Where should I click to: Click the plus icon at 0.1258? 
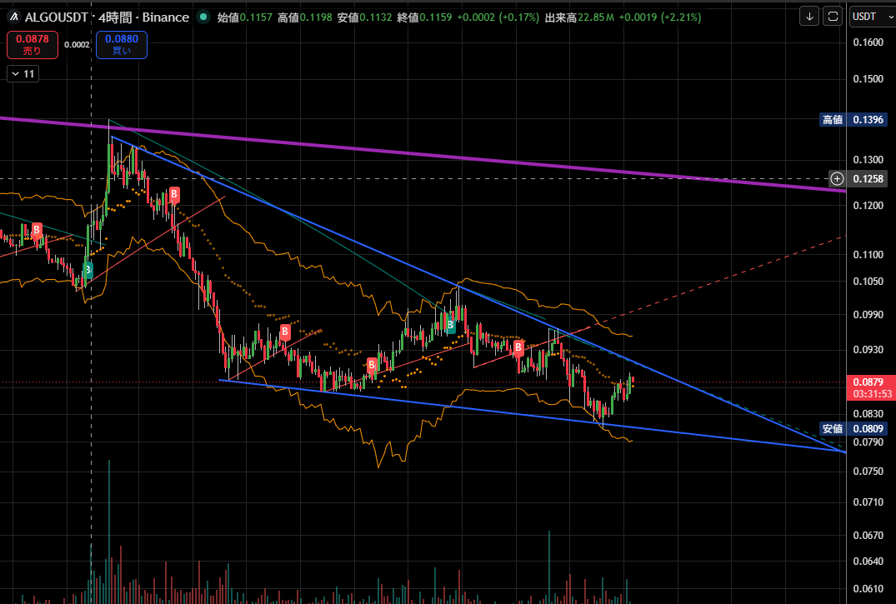[x=837, y=179]
